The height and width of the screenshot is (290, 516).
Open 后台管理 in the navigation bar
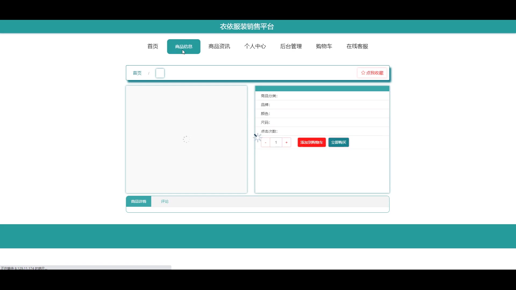coord(291,46)
